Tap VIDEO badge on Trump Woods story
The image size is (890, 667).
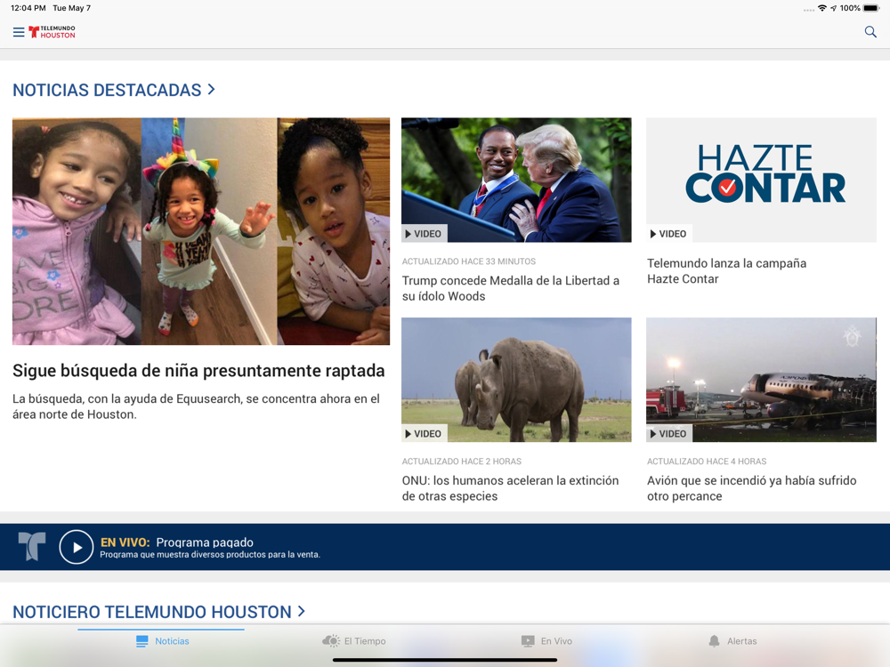424,234
